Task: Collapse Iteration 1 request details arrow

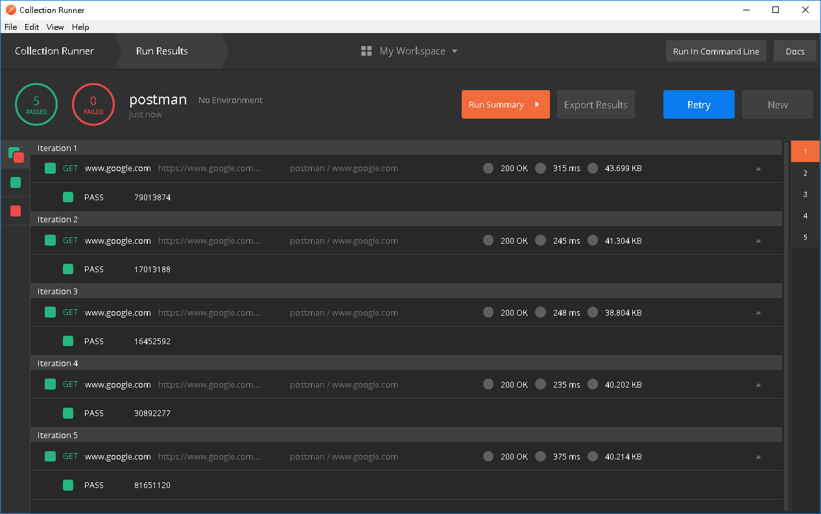Action: pos(758,169)
